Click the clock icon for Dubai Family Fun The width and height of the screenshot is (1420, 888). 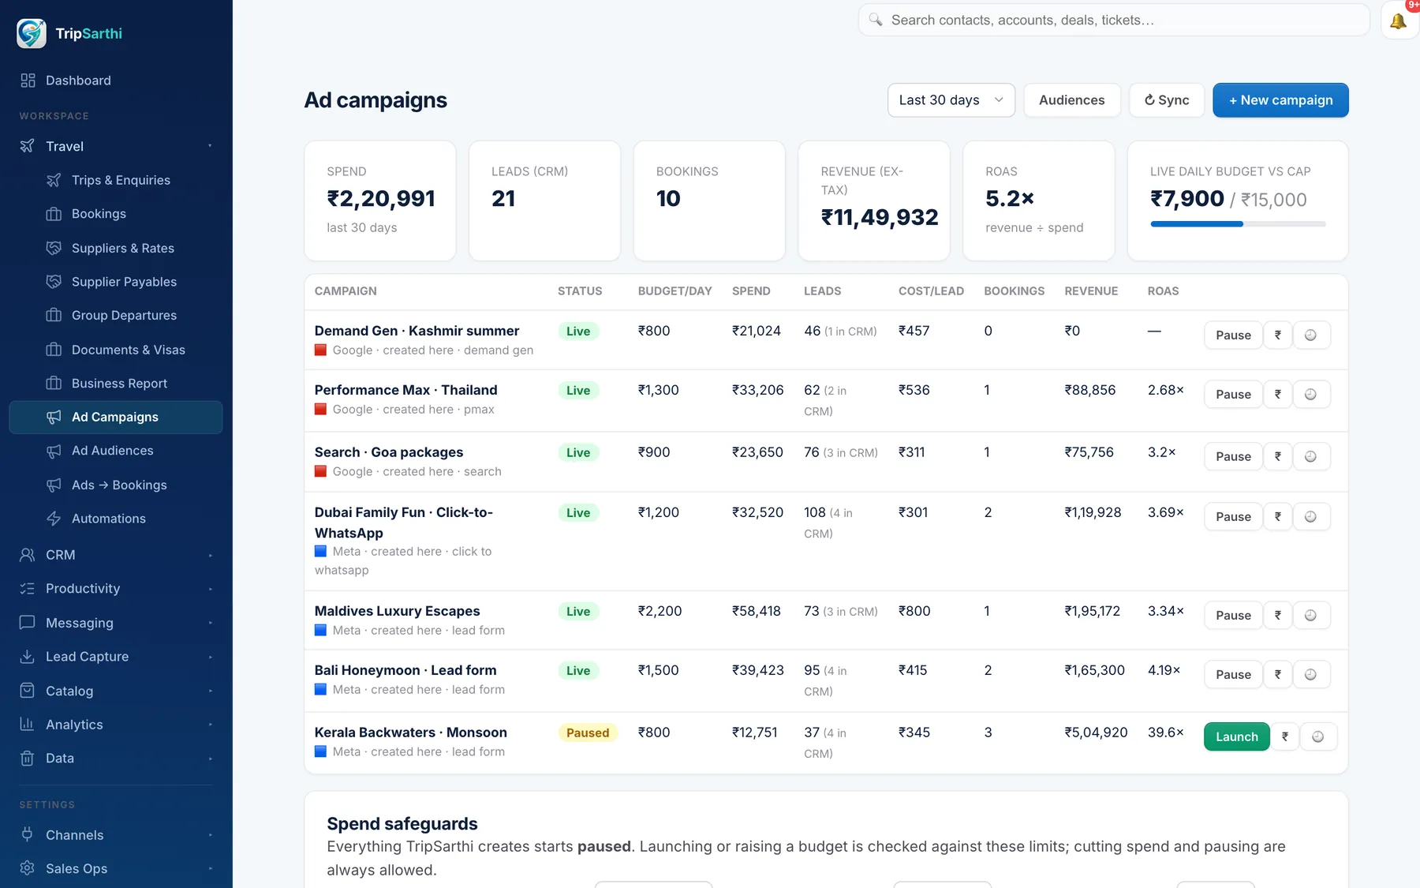click(1310, 516)
